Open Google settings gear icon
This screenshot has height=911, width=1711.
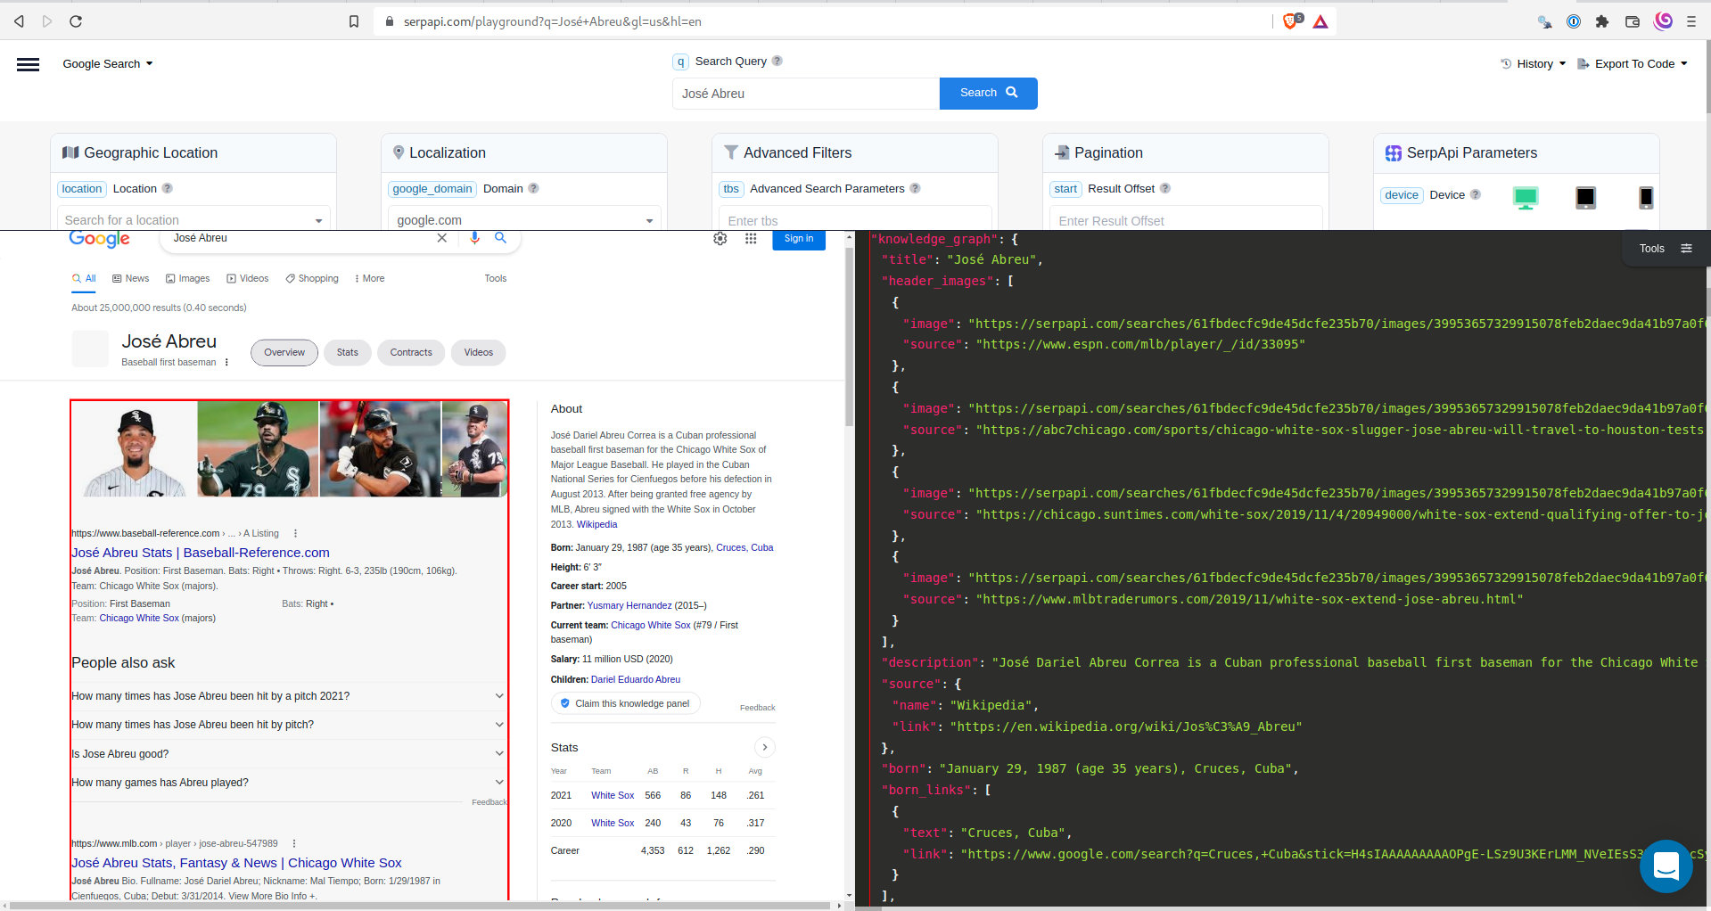[x=720, y=239]
